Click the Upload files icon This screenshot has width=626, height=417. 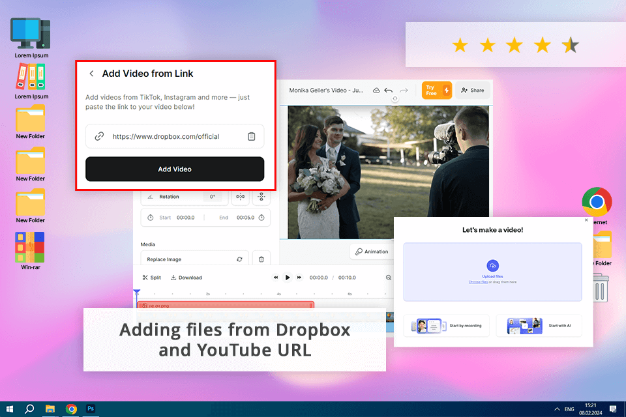[493, 266]
